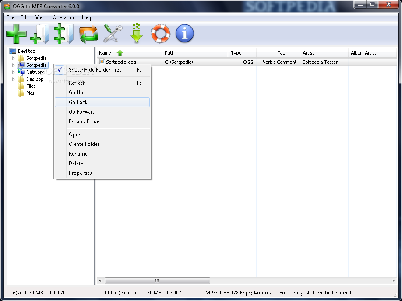Image resolution: width=402 pixels, height=301 pixels.
Task: Click the OGG type cell
Action: click(x=248, y=62)
